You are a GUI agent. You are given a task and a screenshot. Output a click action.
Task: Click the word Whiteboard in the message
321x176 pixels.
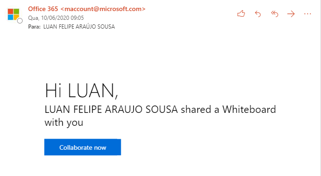click(x=249, y=109)
